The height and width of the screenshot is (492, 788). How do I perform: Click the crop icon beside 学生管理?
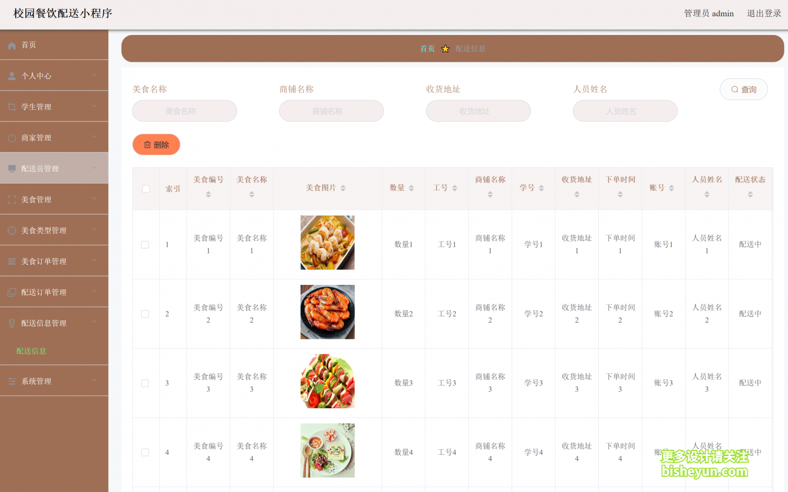pos(12,107)
